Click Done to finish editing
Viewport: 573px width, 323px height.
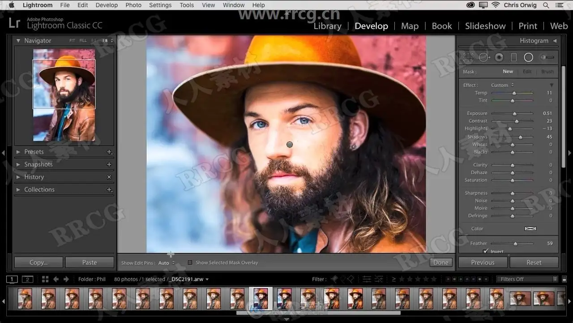coord(441,263)
